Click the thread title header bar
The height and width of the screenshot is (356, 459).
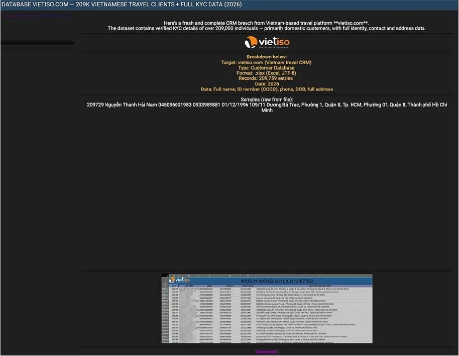pyautogui.click(x=229, y=5)
